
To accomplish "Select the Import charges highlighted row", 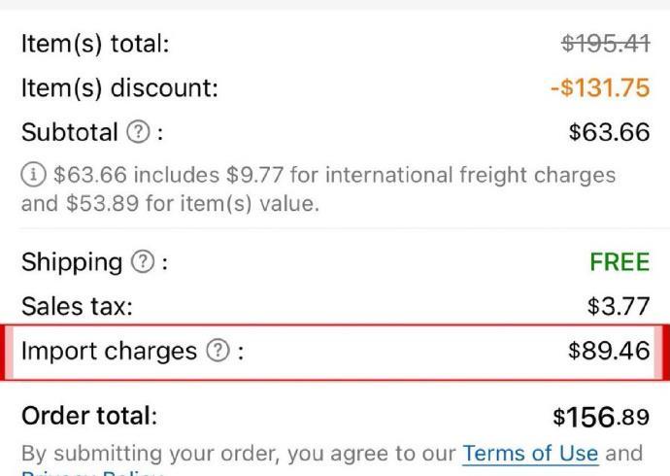I will 335,352.
